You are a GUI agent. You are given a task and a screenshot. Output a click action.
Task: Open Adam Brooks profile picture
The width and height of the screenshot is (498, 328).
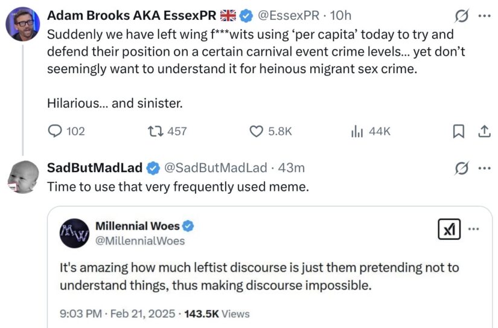pos(23,24)
